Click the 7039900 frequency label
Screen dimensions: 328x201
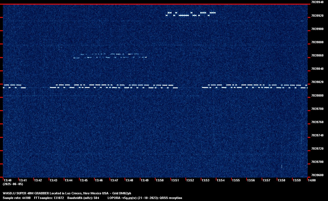click(x=317, y=29)
